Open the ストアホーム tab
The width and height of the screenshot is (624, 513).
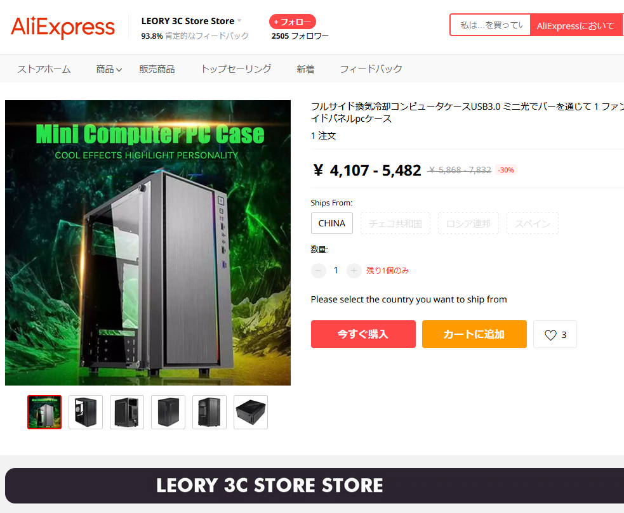point(44,69)
